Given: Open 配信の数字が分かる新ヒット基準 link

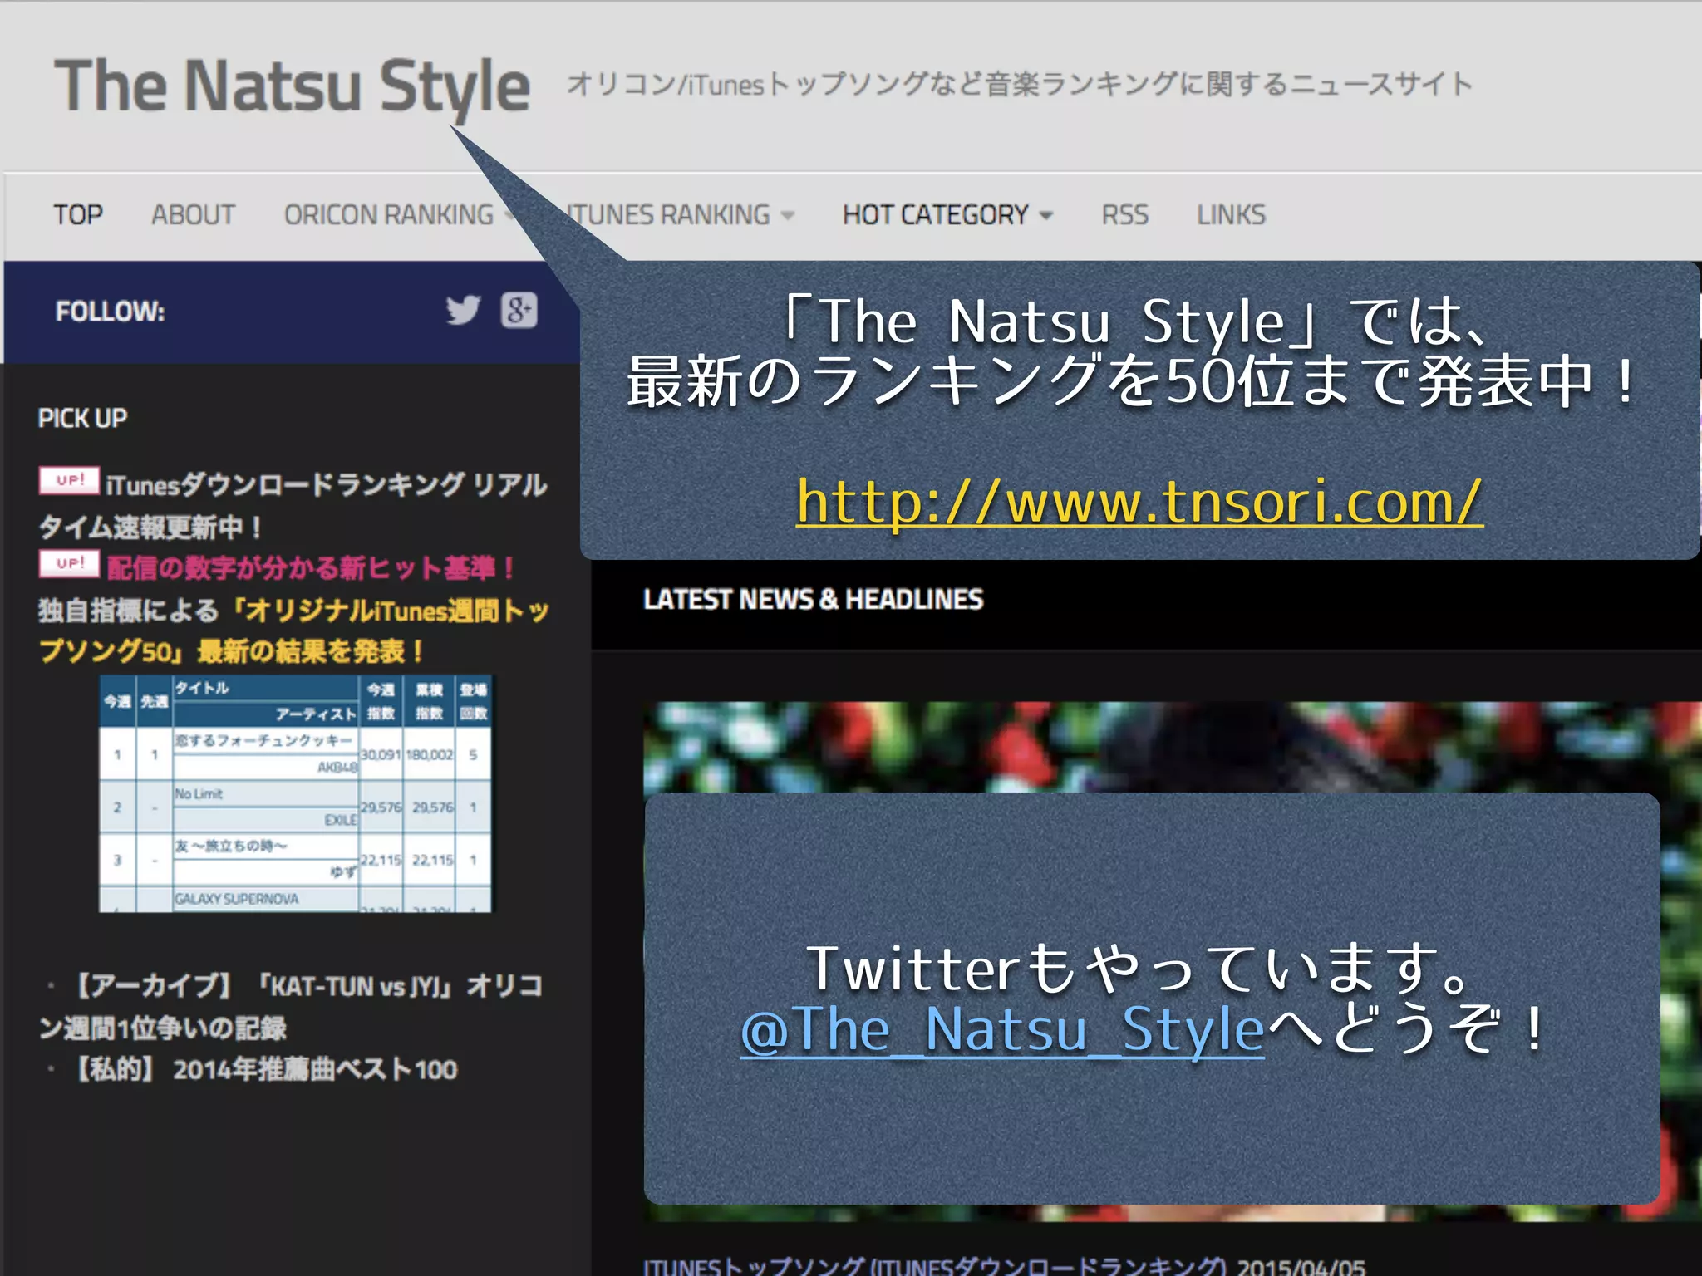Looking at the screenshot, I should tap(310, 568).
